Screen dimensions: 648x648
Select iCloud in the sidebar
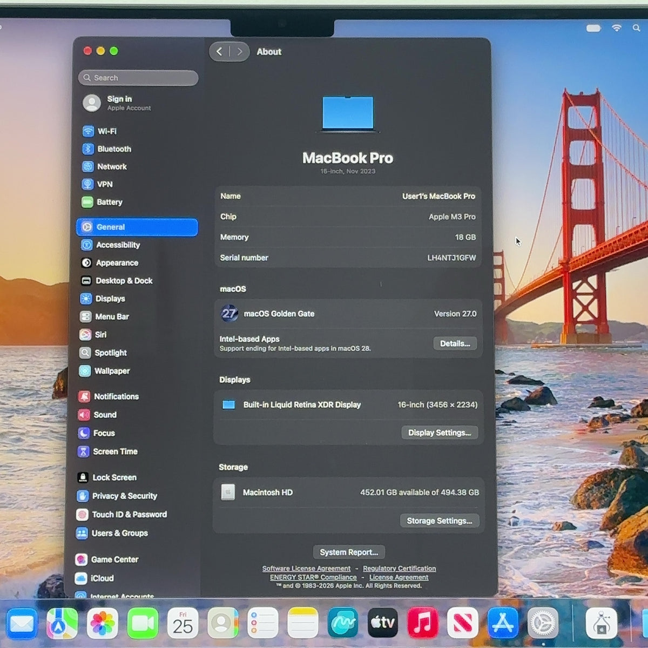tap(136, 578)
